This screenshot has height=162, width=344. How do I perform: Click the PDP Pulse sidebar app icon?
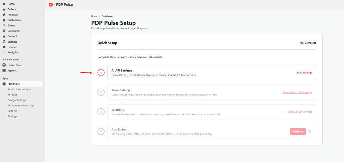coord(4,84)
